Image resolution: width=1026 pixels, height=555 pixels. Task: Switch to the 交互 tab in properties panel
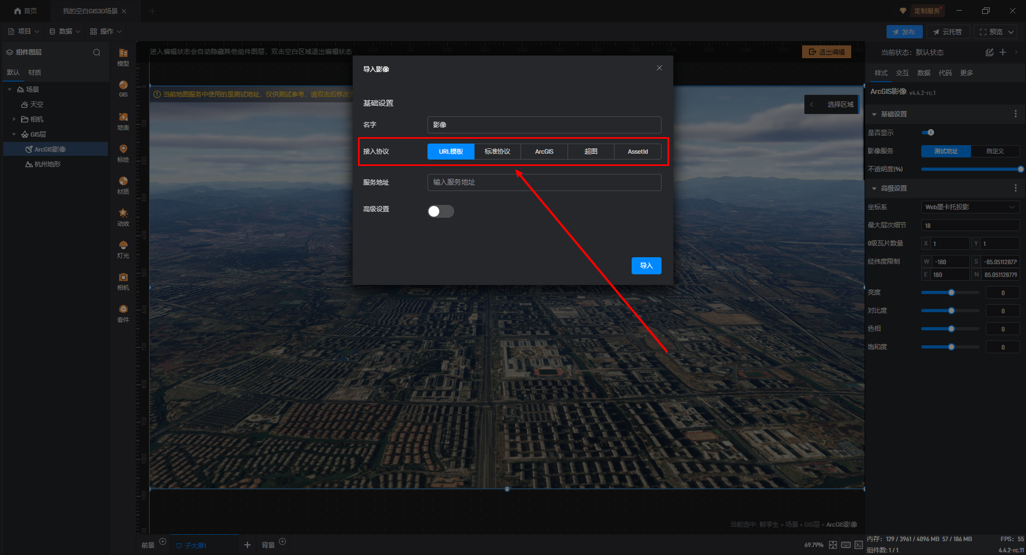click(x=902, y=73)
